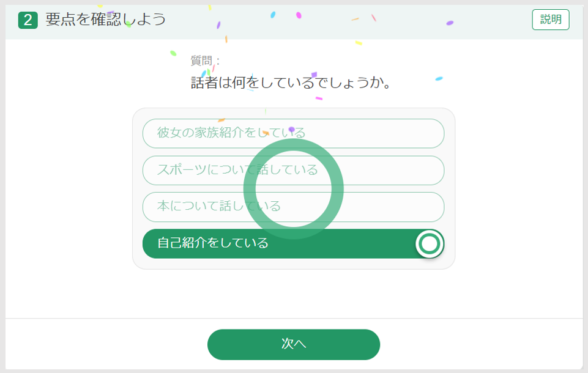The height and width of the screenshot is (373, 588).
Task: Click the yellow confetti below the header bar
Action: 359,43
